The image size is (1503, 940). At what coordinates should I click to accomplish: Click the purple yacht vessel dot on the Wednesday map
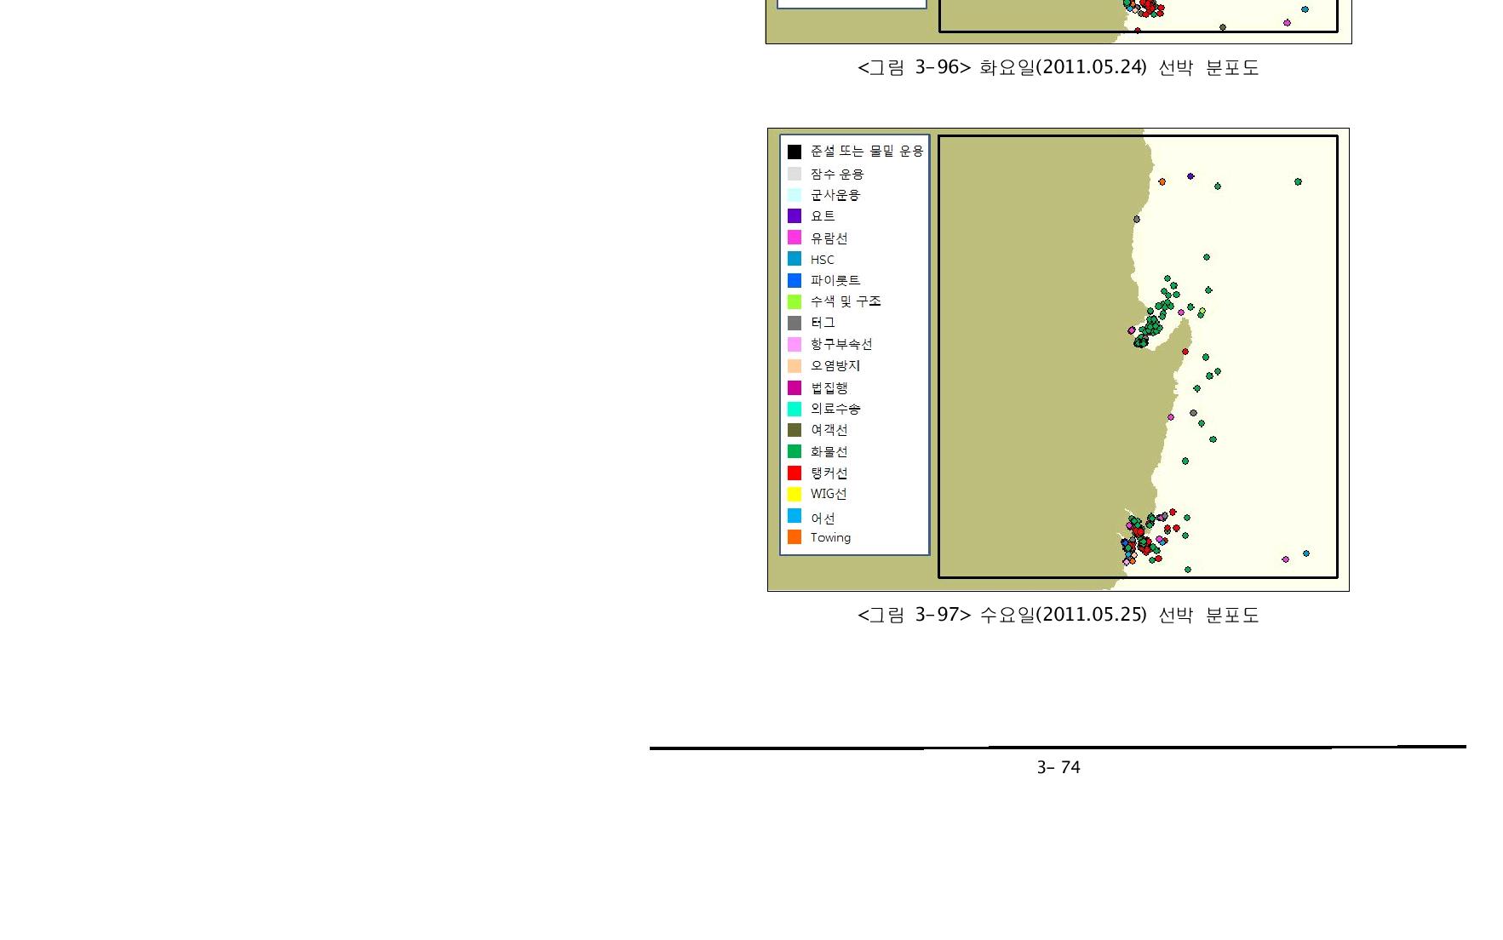[1190, 176]
